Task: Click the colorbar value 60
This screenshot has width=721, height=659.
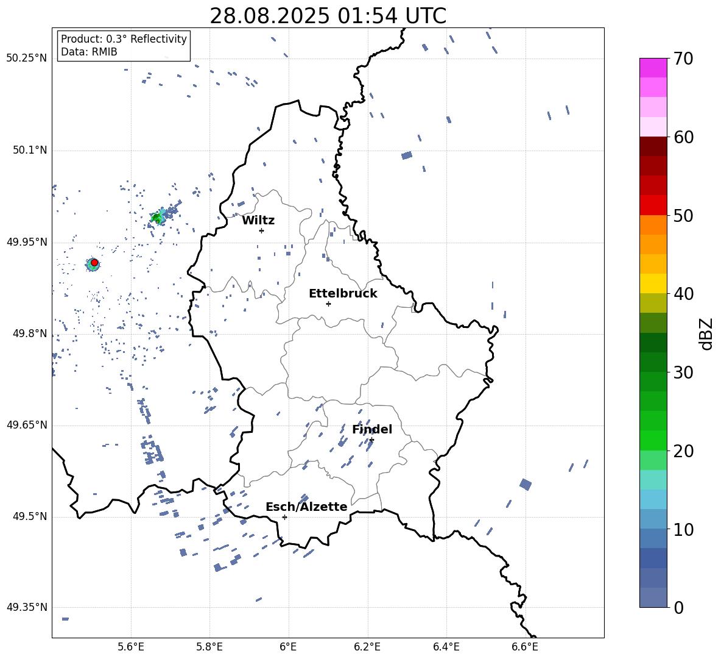Action: coord(683,137)
